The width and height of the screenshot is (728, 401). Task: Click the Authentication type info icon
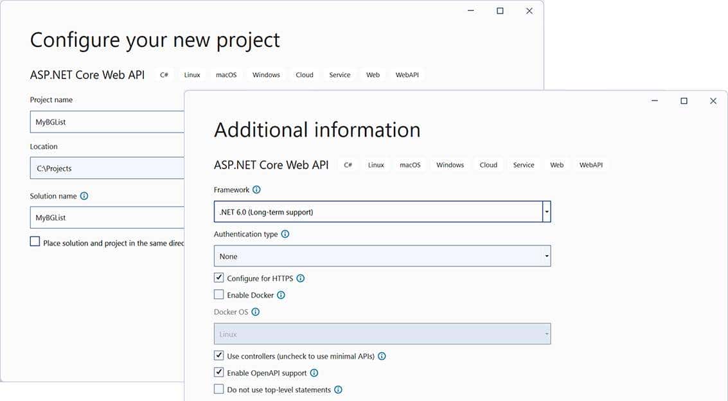pos(285,234)
